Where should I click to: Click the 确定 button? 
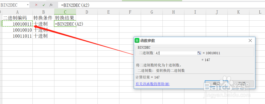(216, 84)
